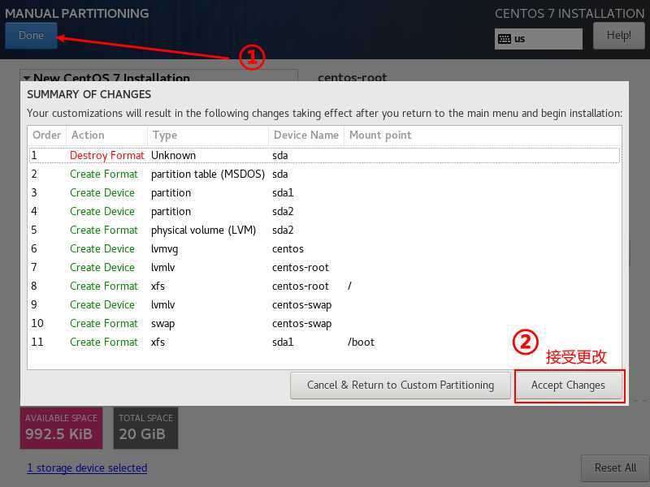Select the xfs sda1 /boot row
This screenshot has height=487, width=650.
[x=324, y=342]
